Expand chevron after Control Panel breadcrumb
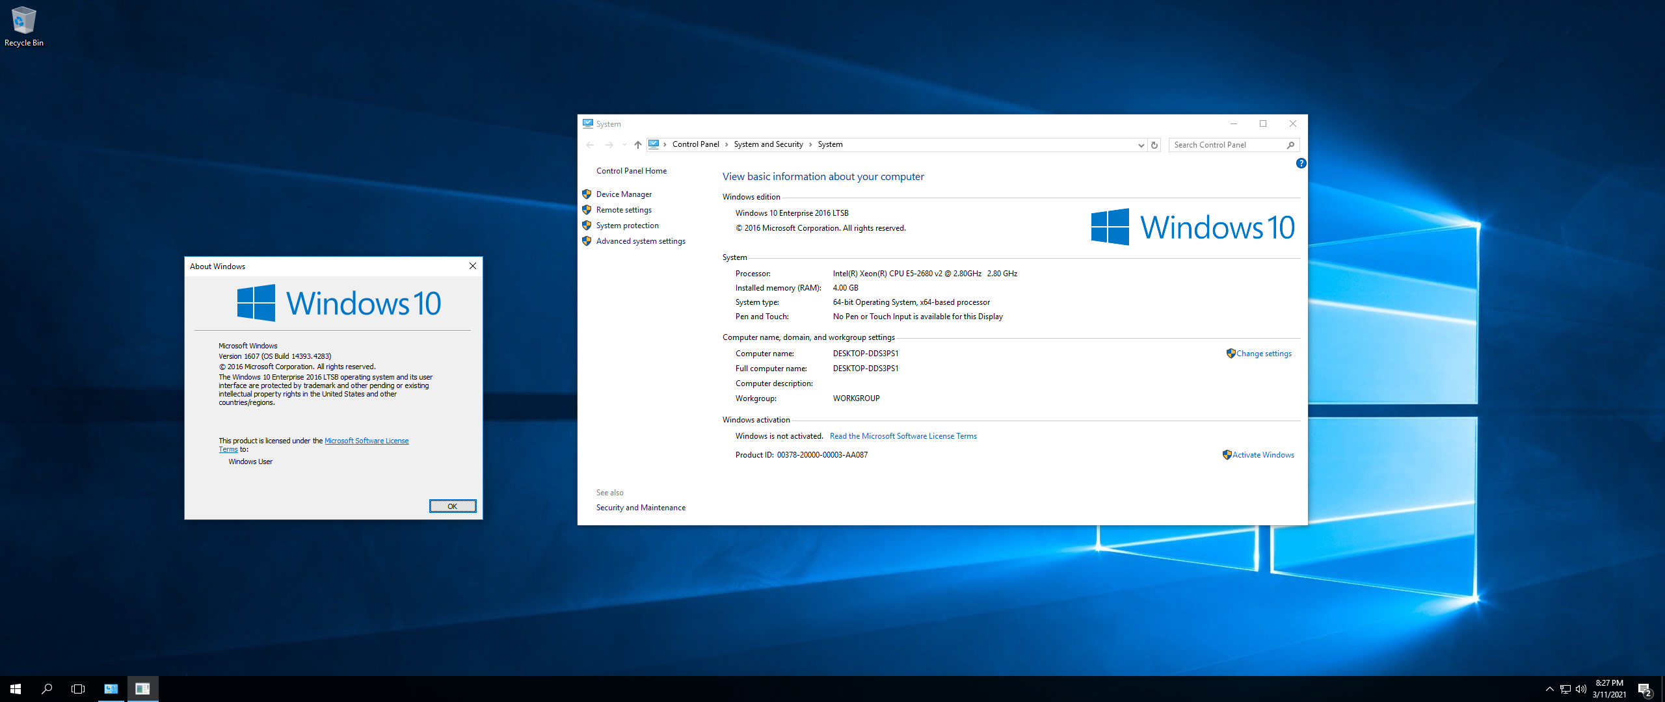Screen dimensions: 1665x702 (x=726, y=144)
